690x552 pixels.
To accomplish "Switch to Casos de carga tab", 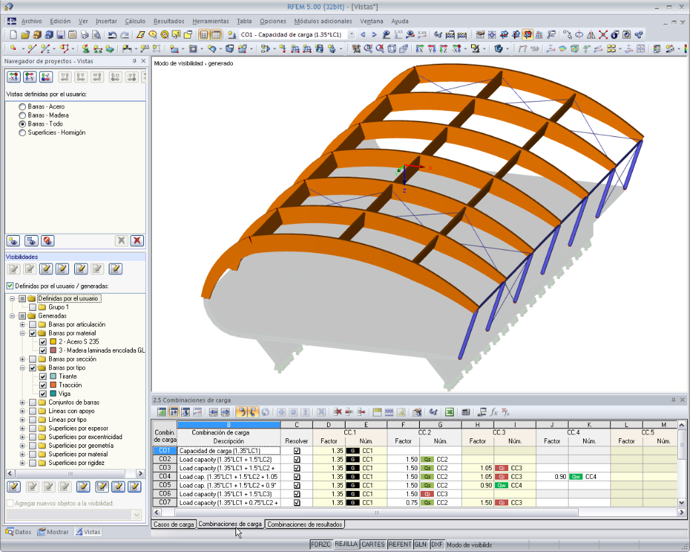I will (x=173, y=524).
